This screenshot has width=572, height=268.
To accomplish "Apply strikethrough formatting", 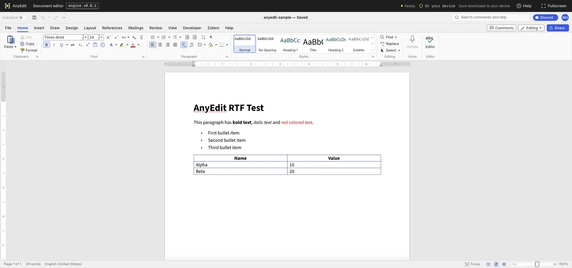I will [x=73, y=45].
